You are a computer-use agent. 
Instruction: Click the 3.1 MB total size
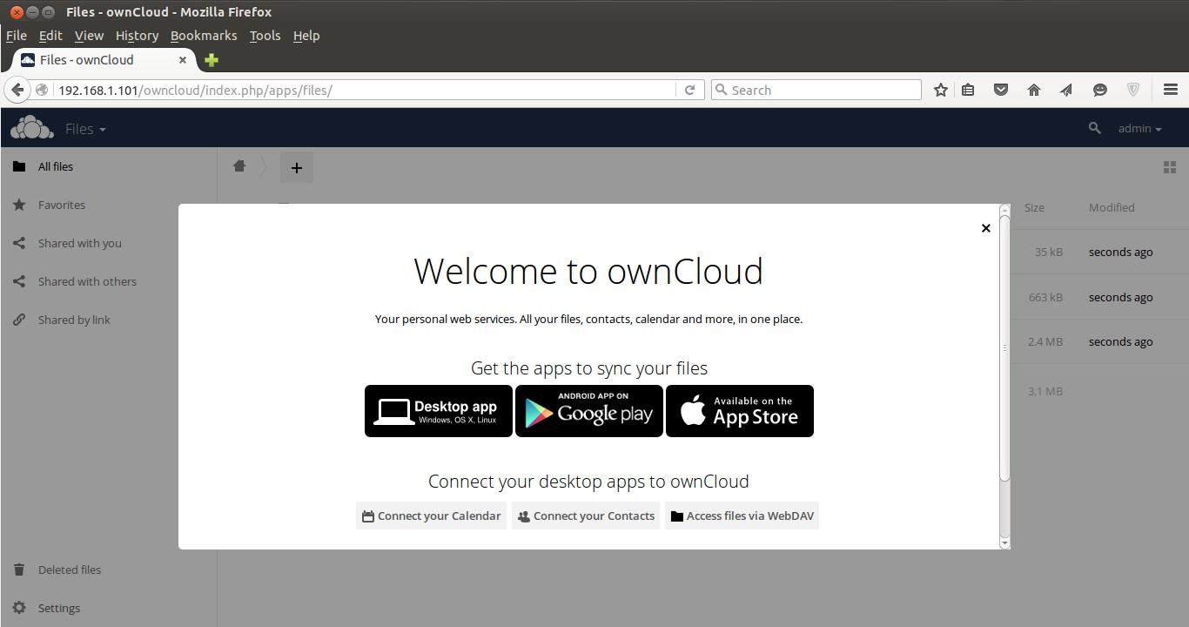(1045, 391)
